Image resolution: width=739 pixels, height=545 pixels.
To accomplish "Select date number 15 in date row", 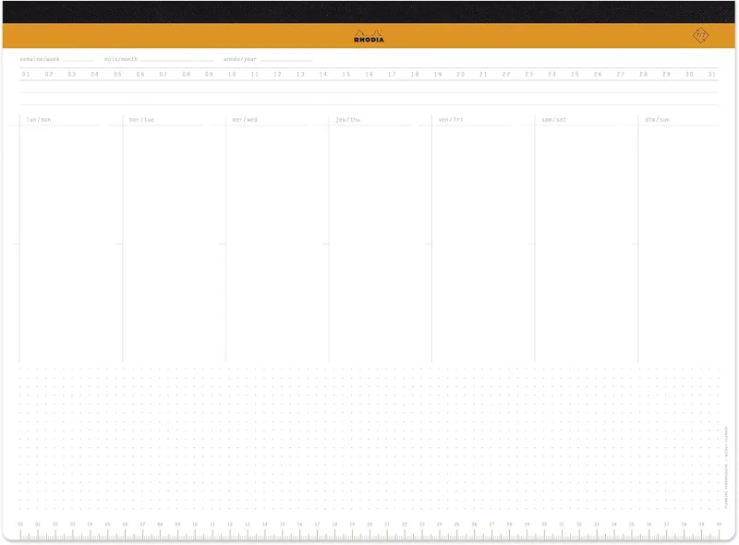I will [345, 74].
